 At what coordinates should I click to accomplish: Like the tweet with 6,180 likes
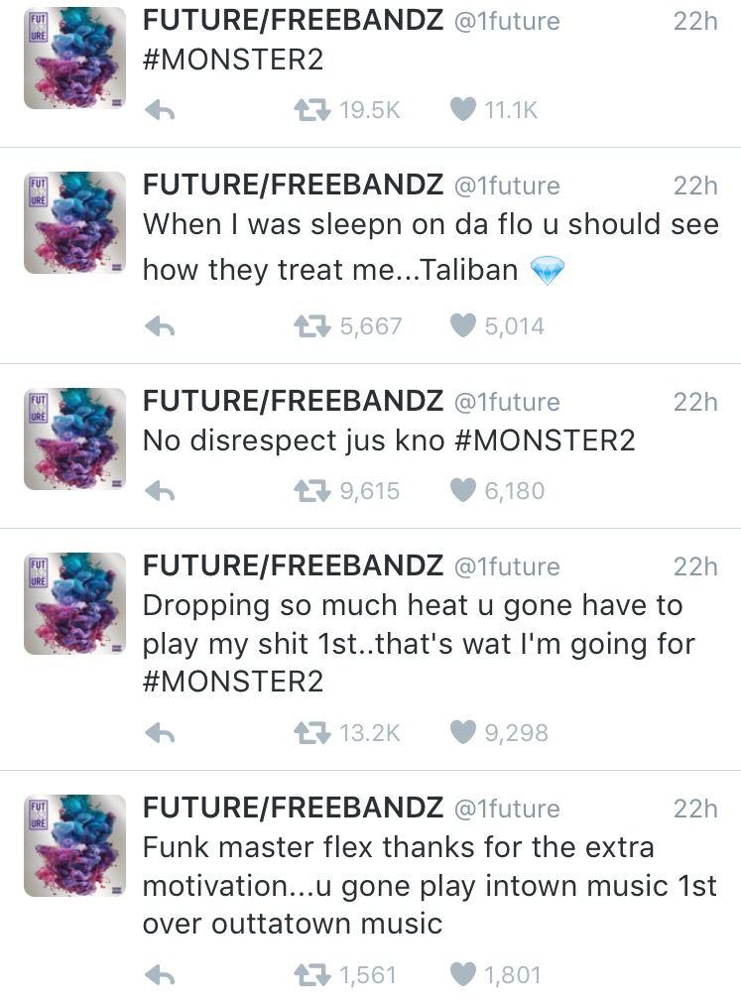pyautogui.click(x=463, y=490)
